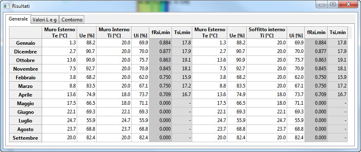This screenshot has width=361, height=152.
Task: Select the Settembre row header
Action: tap(26, 138)
